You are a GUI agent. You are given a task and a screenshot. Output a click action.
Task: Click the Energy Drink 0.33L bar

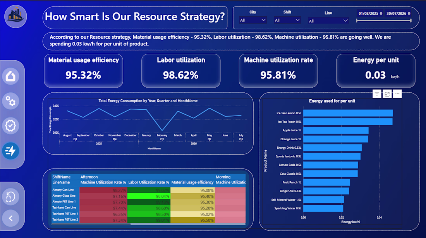333,148
